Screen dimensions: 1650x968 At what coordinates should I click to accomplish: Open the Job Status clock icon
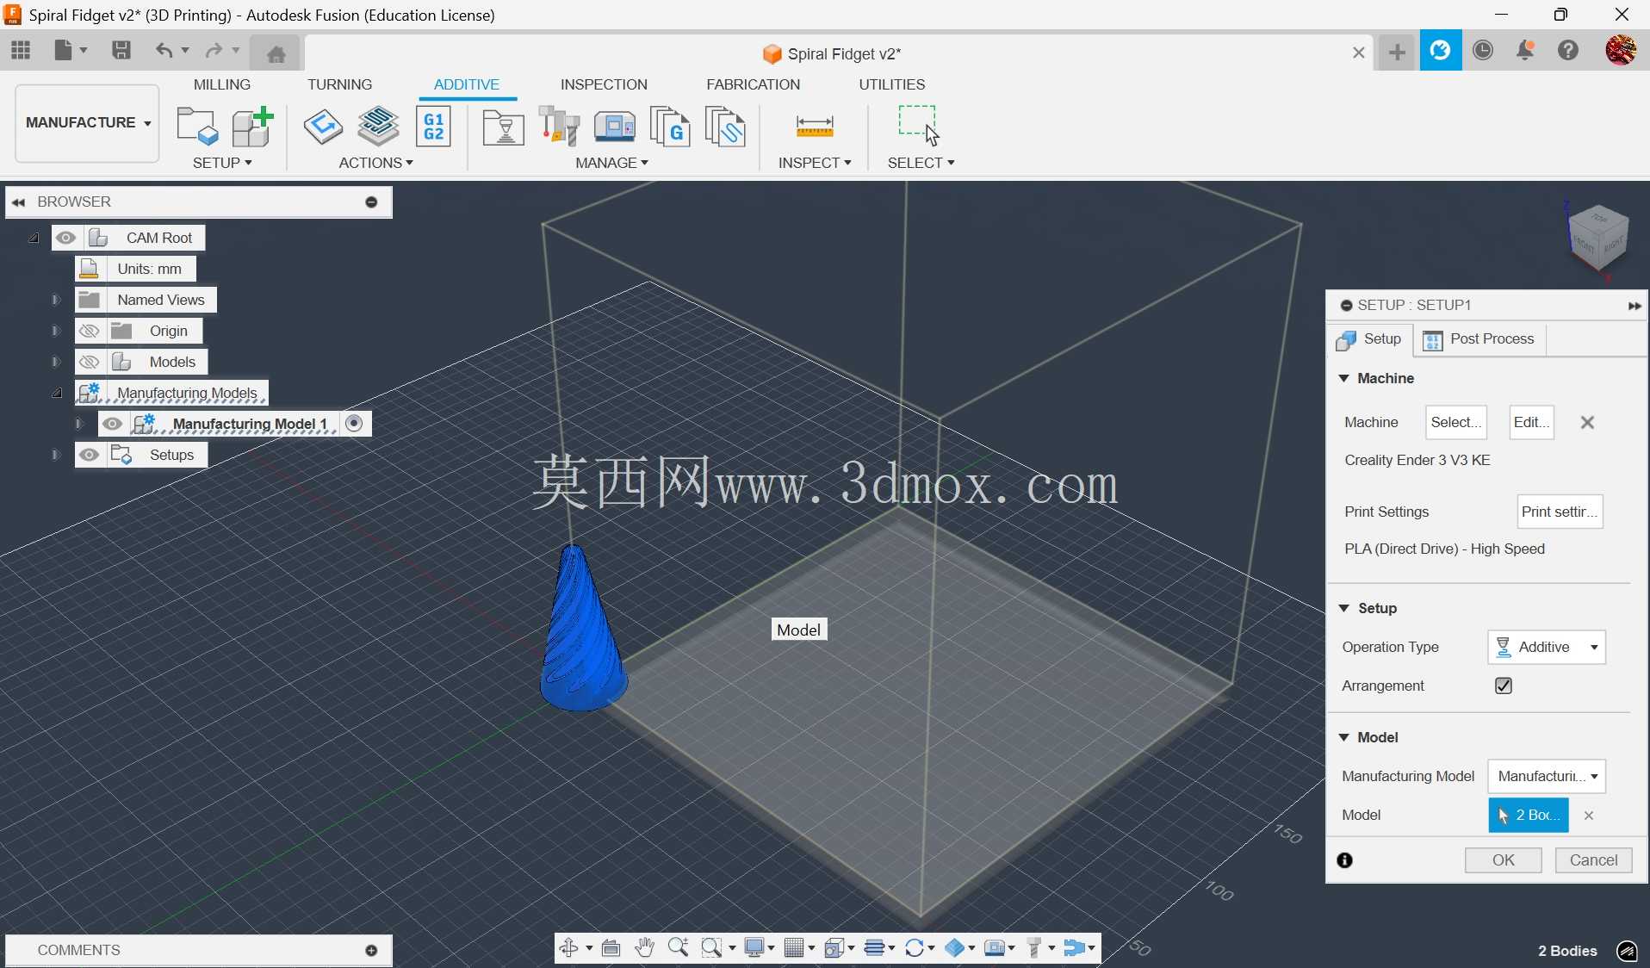pos(1483,50)
